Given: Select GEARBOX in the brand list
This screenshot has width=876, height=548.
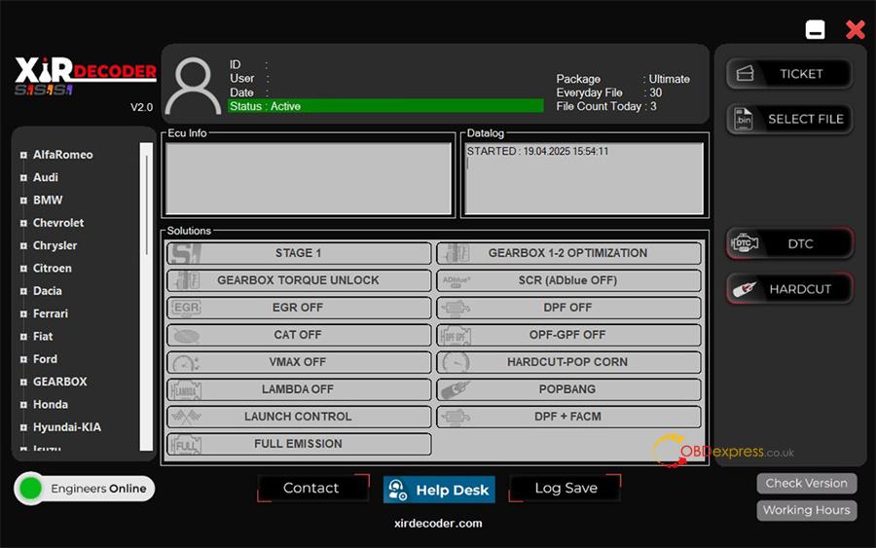Looking at the screenshot, I should [59, 383].
